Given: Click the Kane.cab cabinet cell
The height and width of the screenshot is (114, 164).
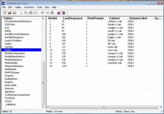Looking at the screenshot, I should 112,47.
